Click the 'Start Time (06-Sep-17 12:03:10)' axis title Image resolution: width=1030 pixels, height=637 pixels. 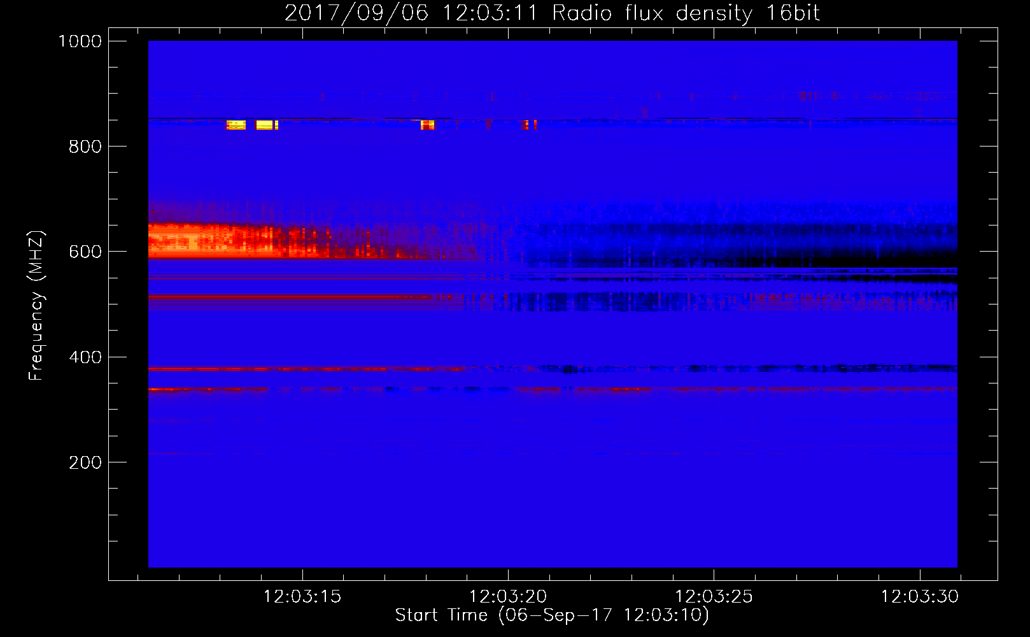tap(552, 615)
